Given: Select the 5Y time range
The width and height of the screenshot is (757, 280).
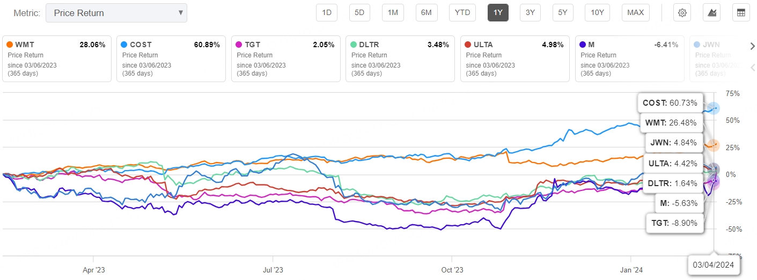Looking at the screenshot, I should point(562,12).
